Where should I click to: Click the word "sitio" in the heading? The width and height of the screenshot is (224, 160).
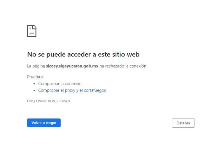[118, 54]
